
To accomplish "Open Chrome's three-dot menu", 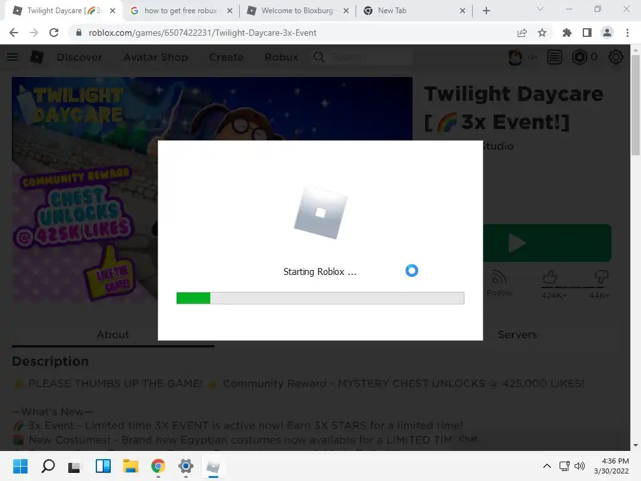I will pos(627,33).
